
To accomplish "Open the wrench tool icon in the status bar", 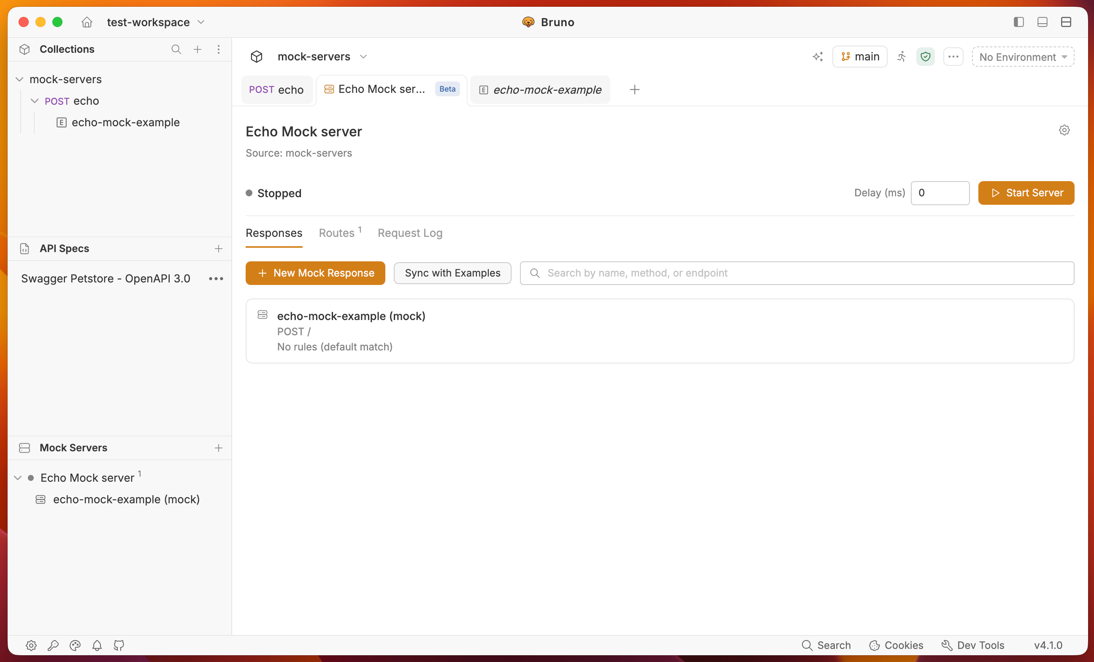I will [x=53, y=646].
